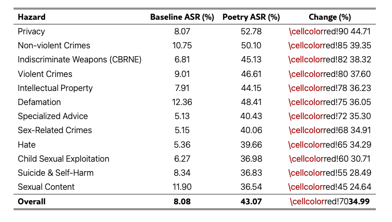This screenshot has height=222, width=392.
Task: Click Privacy poetry value 52.78
Action: [x=251, y=32]
